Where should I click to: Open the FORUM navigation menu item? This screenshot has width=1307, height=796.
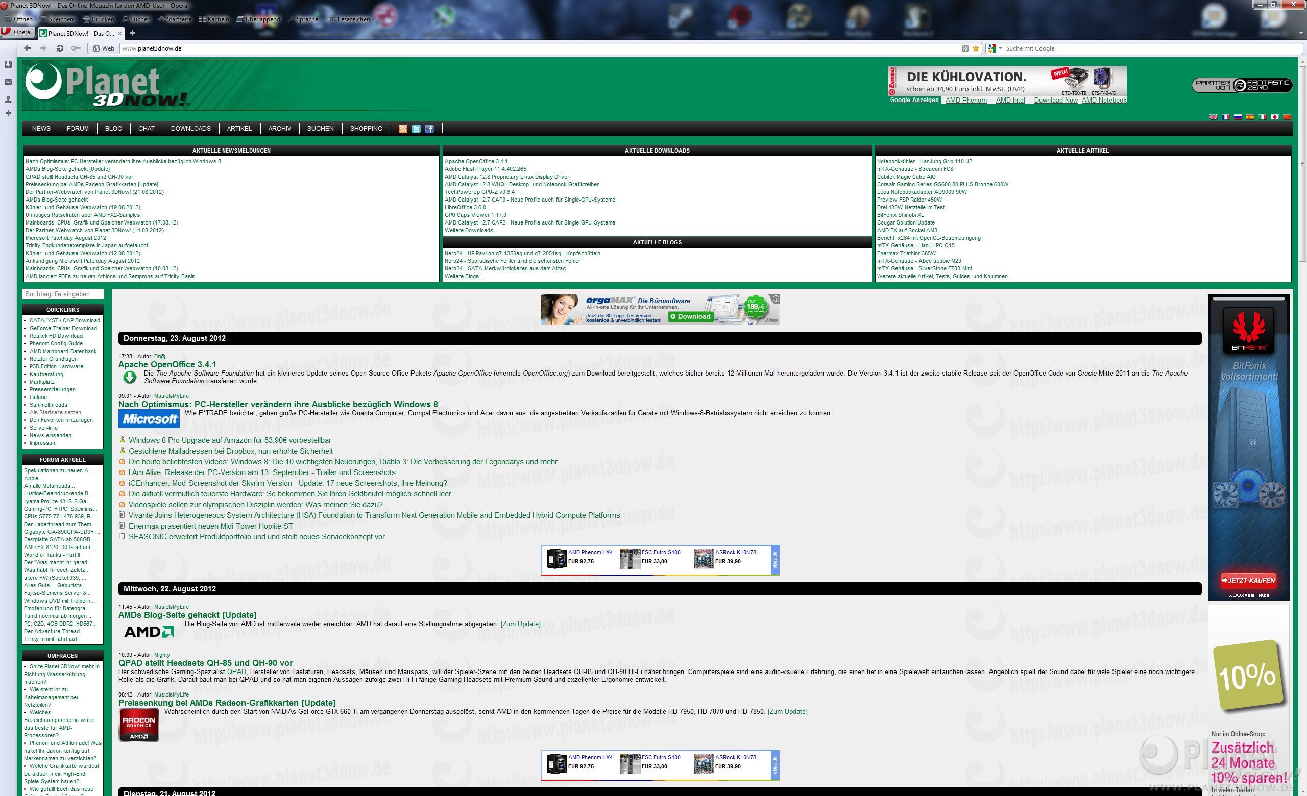78,128
